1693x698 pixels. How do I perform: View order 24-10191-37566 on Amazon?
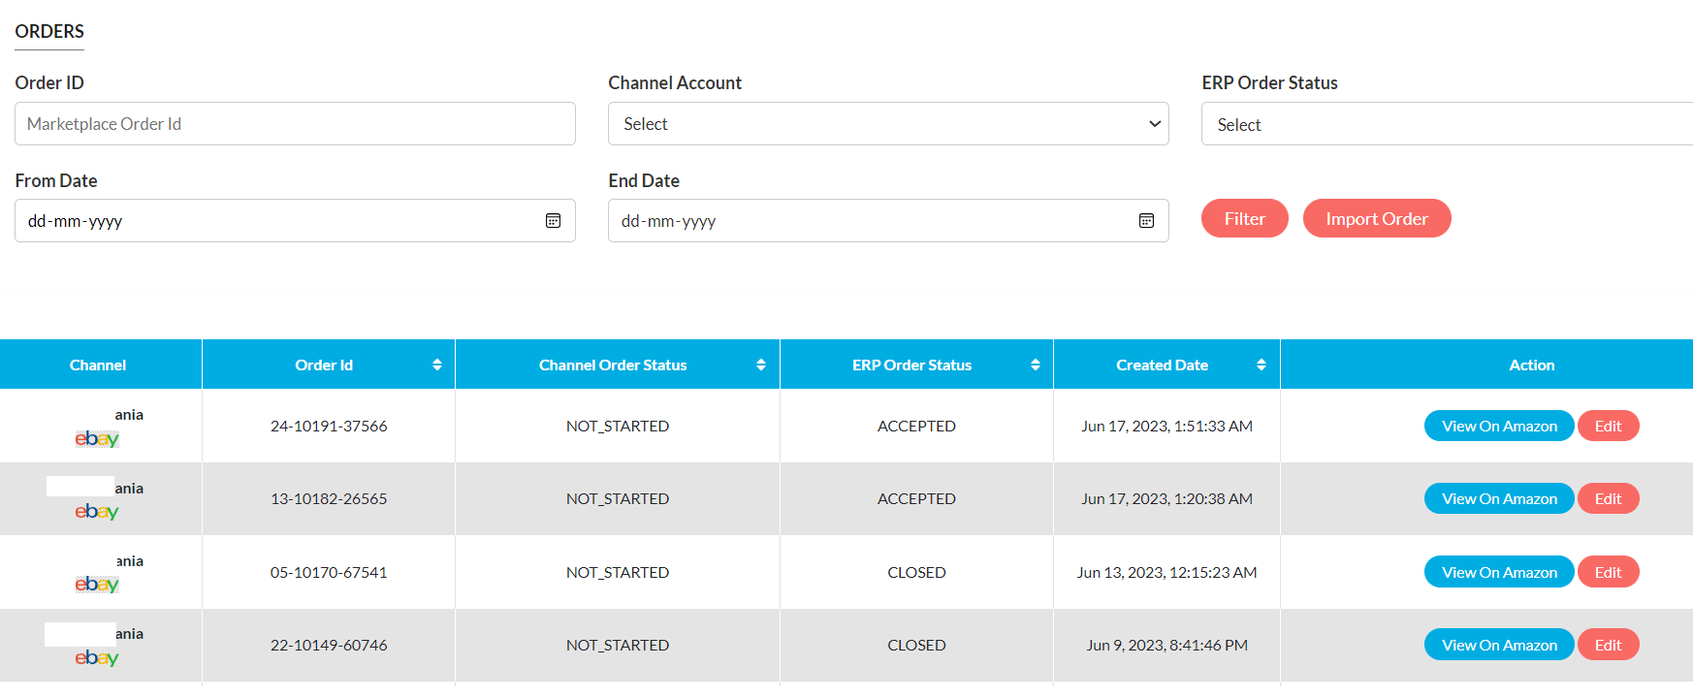[x=1498, y=426]
